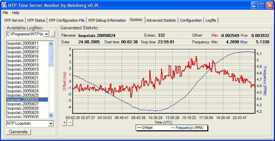Open the Help menu

coord(16,13)
